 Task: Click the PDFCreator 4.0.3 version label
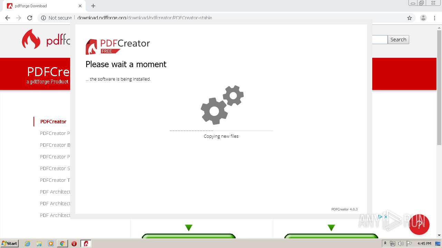[344, 209]
